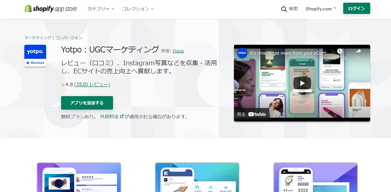Click the Yotpo developer link
The width and height of the screenshot is (391, 192).
[x=178, y=51]
